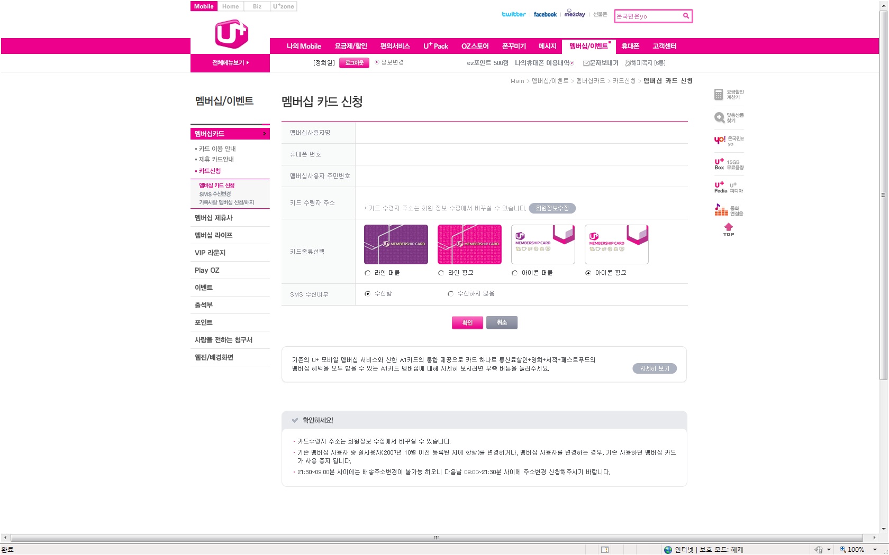Select the 라인 퍼플 card radio button
The width and height of the screenshot is (889, 555).
(367, 273)
